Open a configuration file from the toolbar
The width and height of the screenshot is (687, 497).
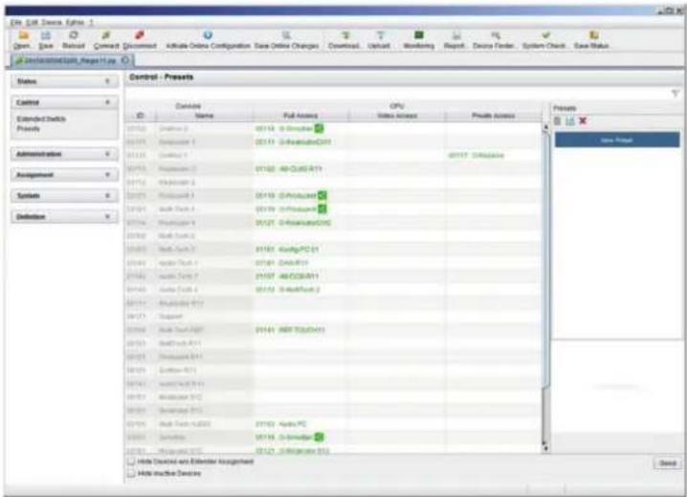click(22, 39)
